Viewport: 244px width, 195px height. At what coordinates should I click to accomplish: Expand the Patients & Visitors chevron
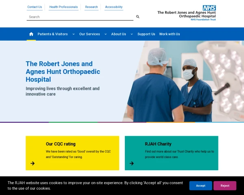74,34
